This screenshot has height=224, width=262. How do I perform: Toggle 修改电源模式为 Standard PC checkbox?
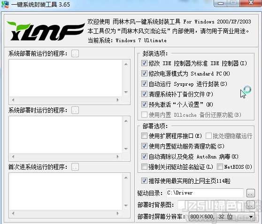tap(144, 74)
